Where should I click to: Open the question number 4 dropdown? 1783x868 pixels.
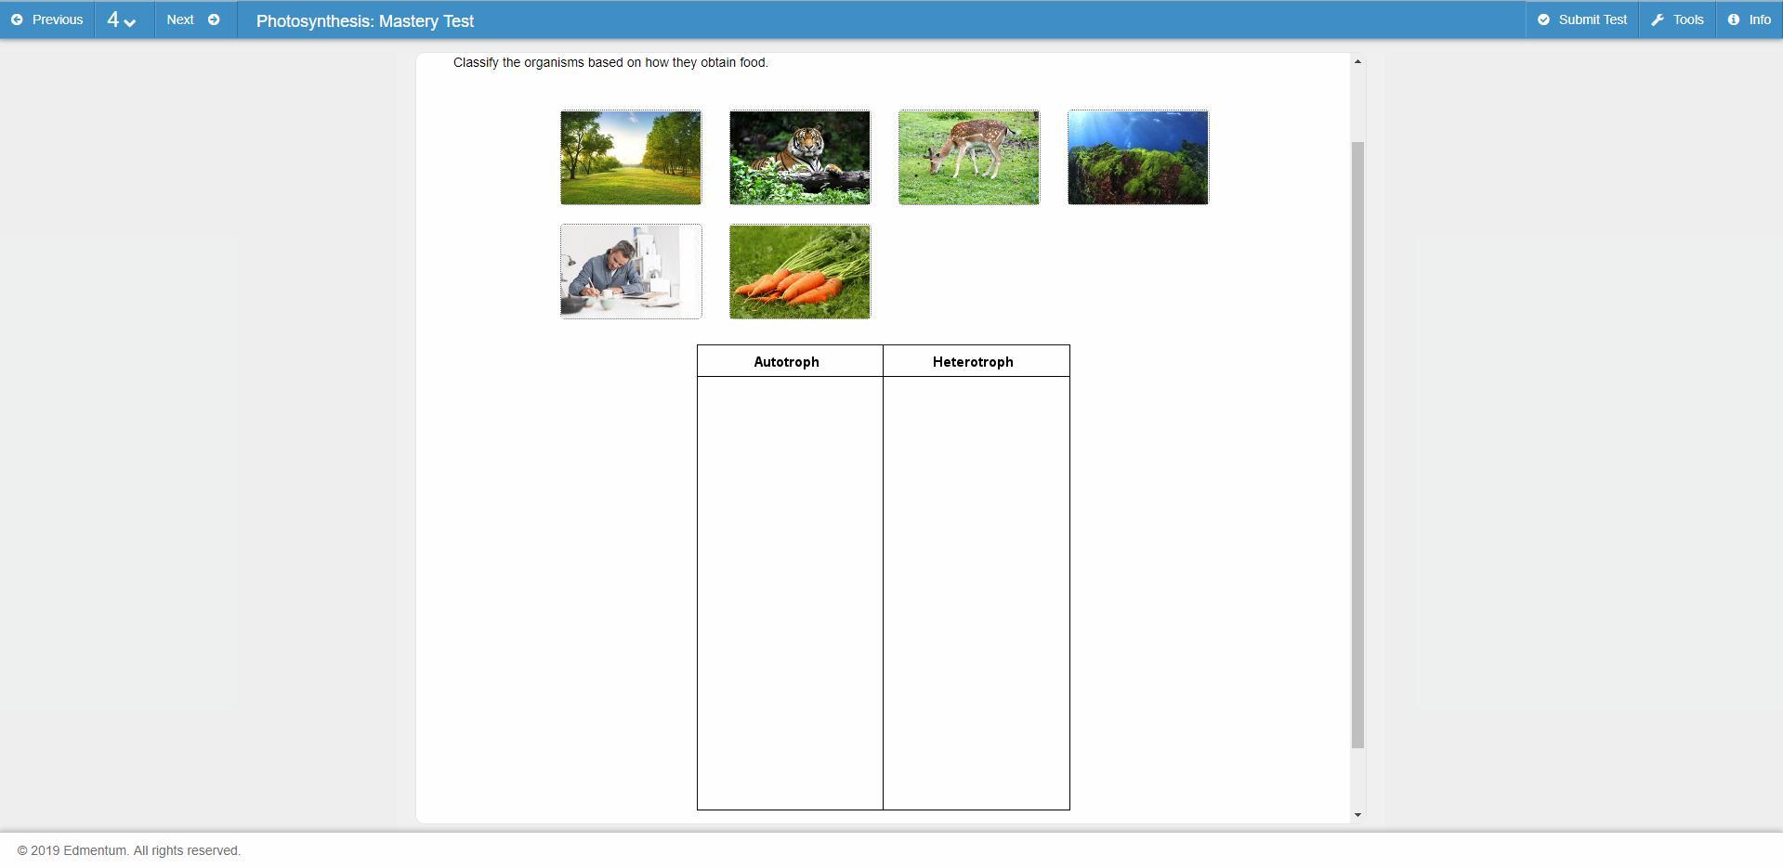tap(124, 19)
